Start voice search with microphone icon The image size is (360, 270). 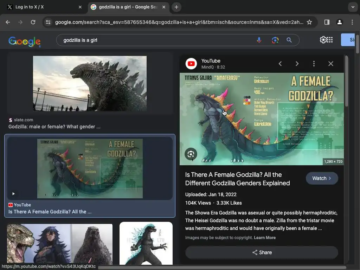(259, 40)
